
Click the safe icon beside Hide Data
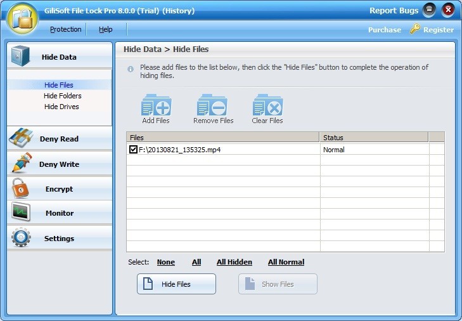[x=21, y=56]
